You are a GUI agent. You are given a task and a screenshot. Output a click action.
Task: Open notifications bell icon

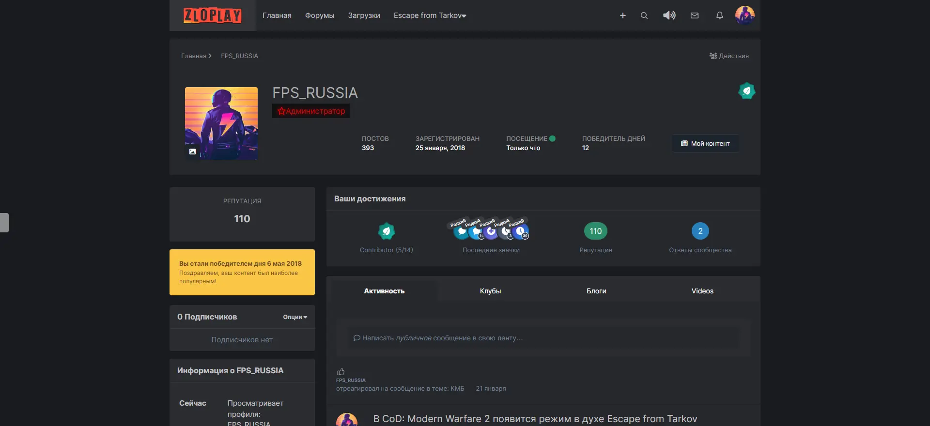point(720,15)
